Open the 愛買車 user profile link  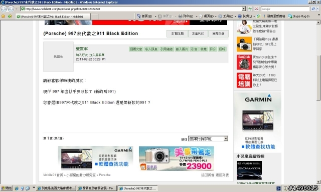click(82, 49)
